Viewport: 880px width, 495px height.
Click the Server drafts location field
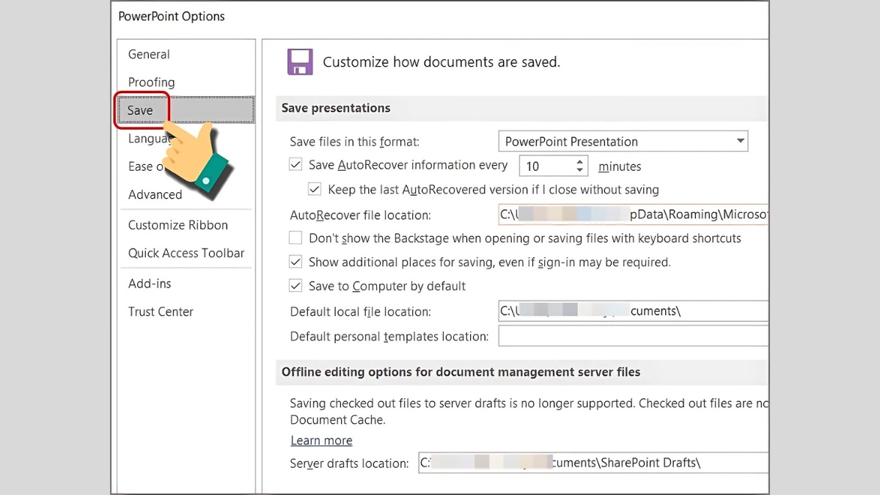pos(593,463)
